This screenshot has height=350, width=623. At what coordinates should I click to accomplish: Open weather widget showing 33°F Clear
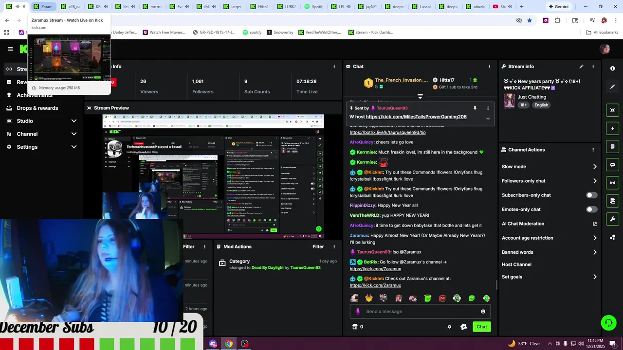pos(524,344)
